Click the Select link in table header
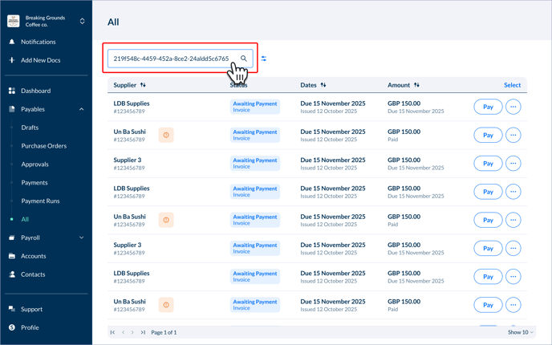The image size is (552, 345). [x=512, y=85]
